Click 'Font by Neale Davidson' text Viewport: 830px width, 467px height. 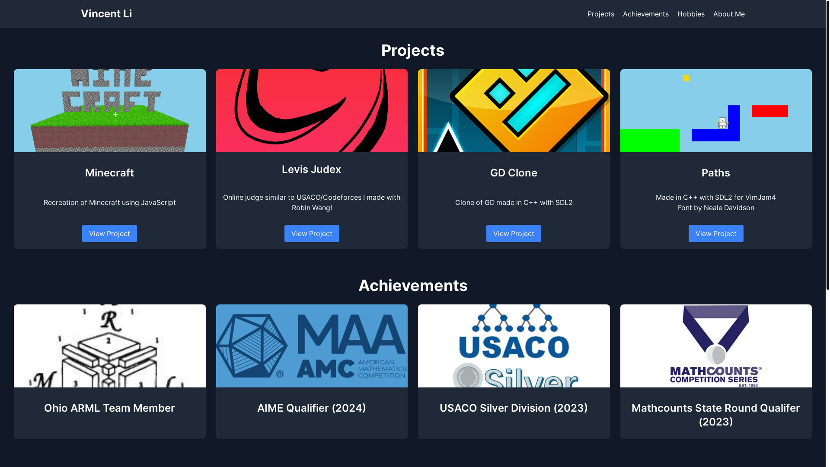pos(716,208)
